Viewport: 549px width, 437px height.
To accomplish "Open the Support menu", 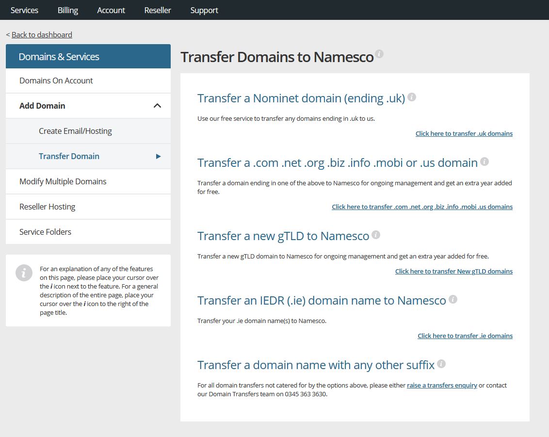I will [204, 10].
